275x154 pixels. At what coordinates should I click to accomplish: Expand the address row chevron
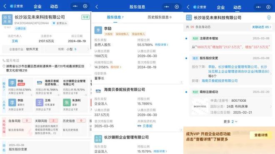tap(90, 65)
